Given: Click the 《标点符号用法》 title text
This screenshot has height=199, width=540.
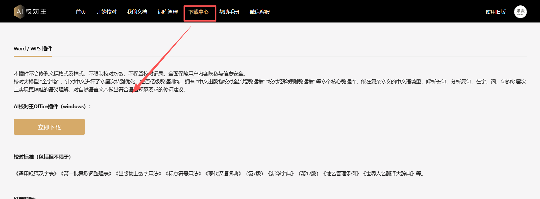Looking at the screenshot, I should pos(183,174).
